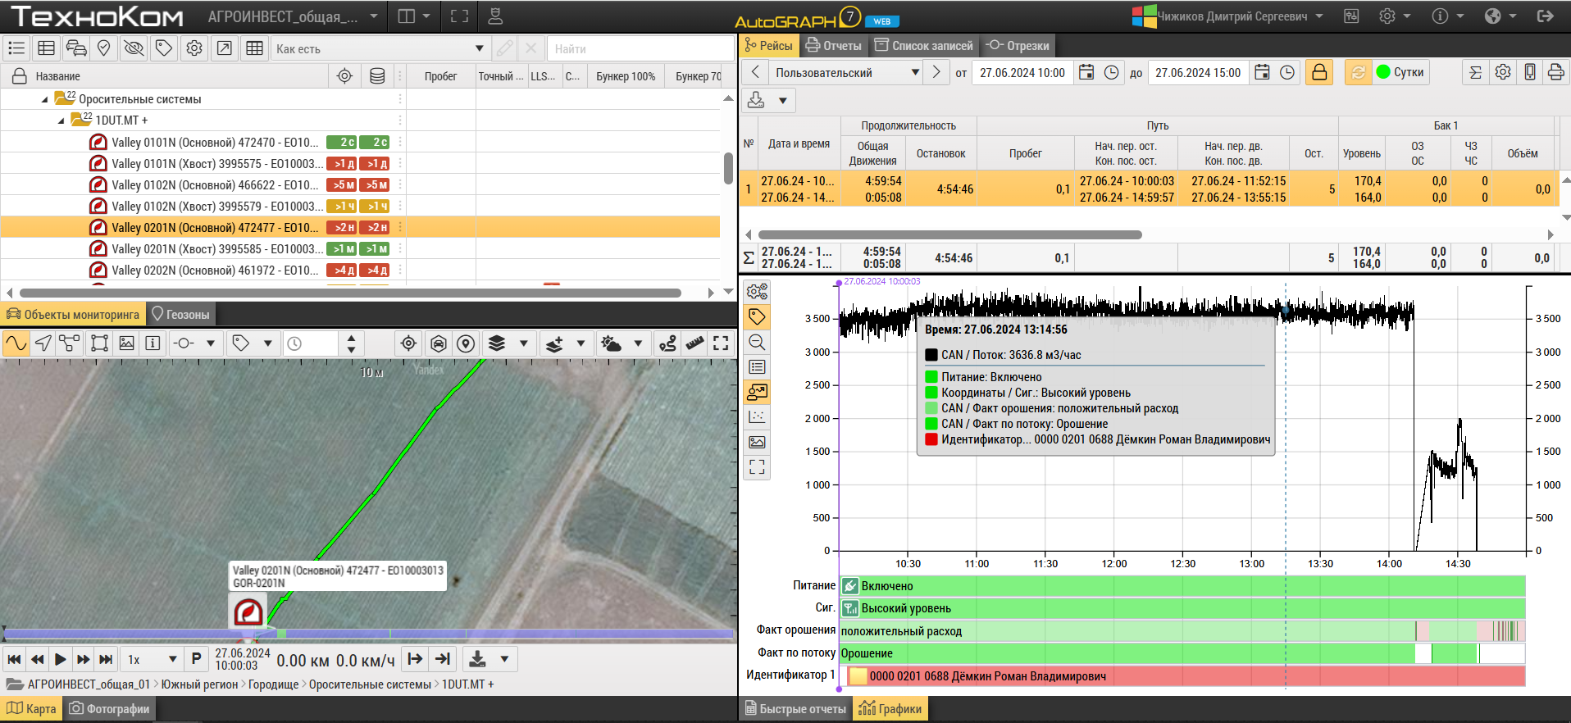Open the Список записей tab
Image resolution: width=1571 pixels, height=723 pixels.
click(x=923, y=46)
